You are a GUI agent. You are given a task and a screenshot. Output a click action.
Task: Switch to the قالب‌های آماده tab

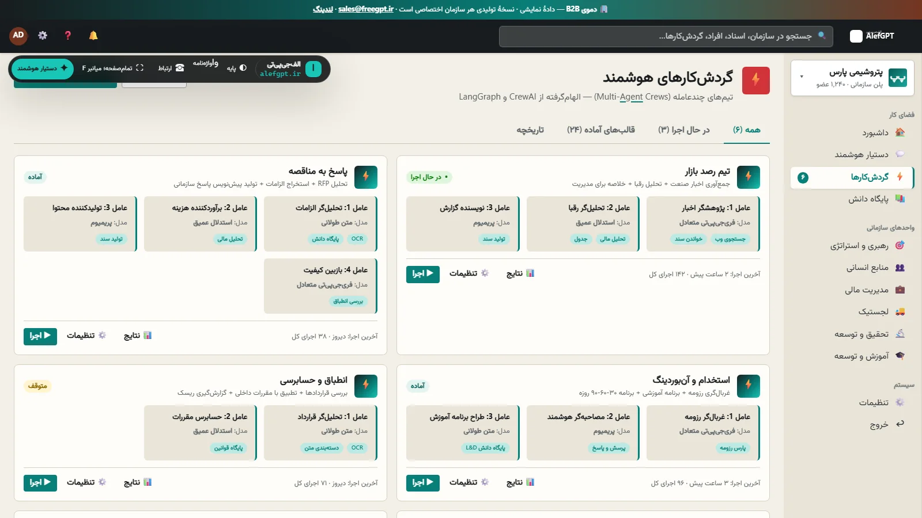pyautogui.click(x=601, y=130)
